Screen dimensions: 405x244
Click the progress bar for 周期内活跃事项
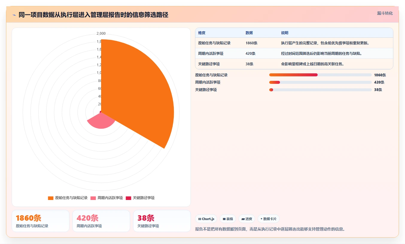point(320,82)
